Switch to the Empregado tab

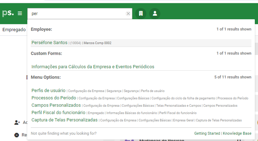pos(14,29)
